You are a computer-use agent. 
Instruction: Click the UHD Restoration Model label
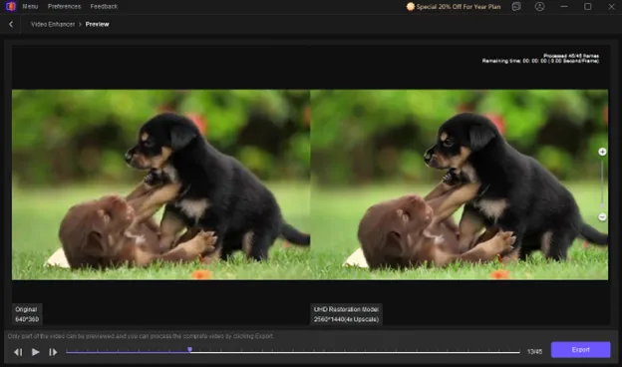(346, 314)
